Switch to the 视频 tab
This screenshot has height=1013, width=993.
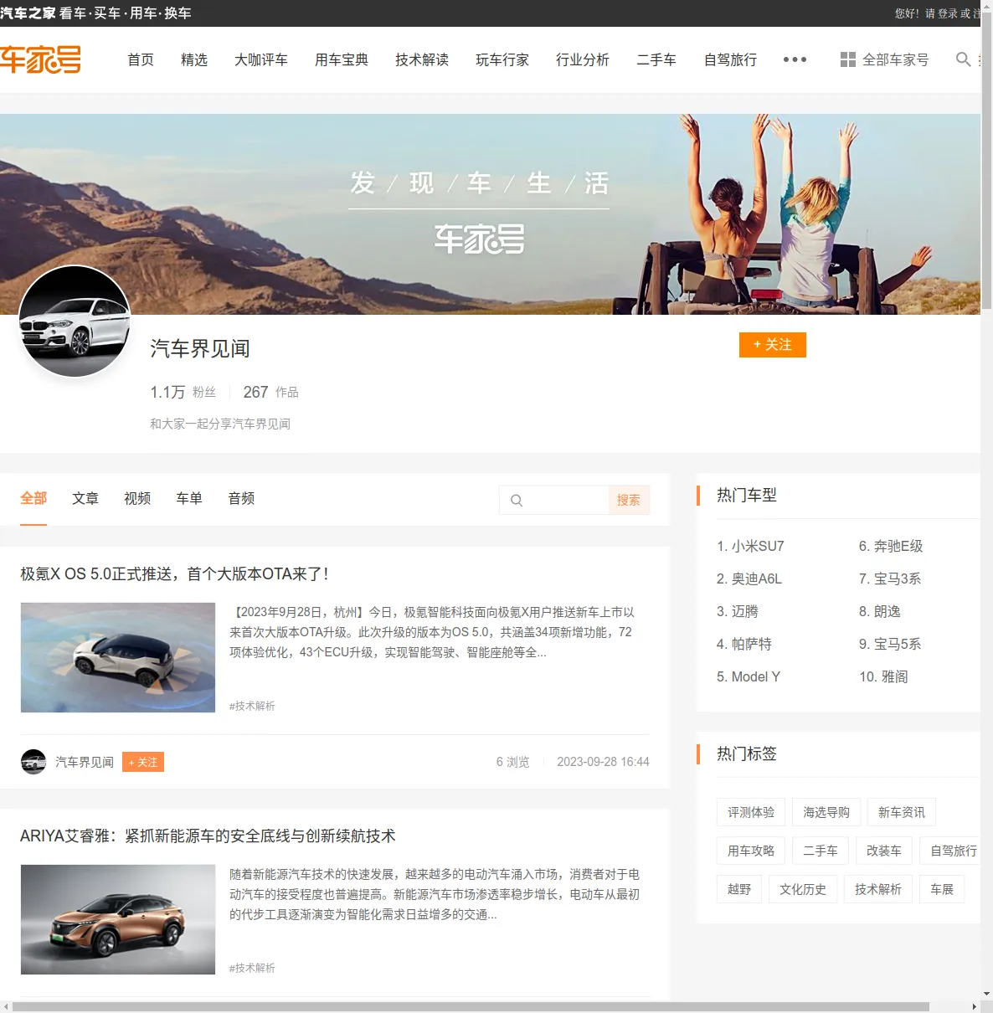[137, 498]
